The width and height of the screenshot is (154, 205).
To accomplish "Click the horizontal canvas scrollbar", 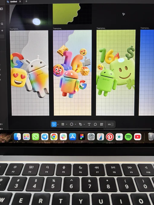I will point(127,129).
